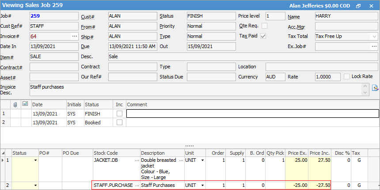Image resolution: width=380 pixels, height=190 pixels.
Task: Open the invoice description editor icon
Action: coord(375,88)
